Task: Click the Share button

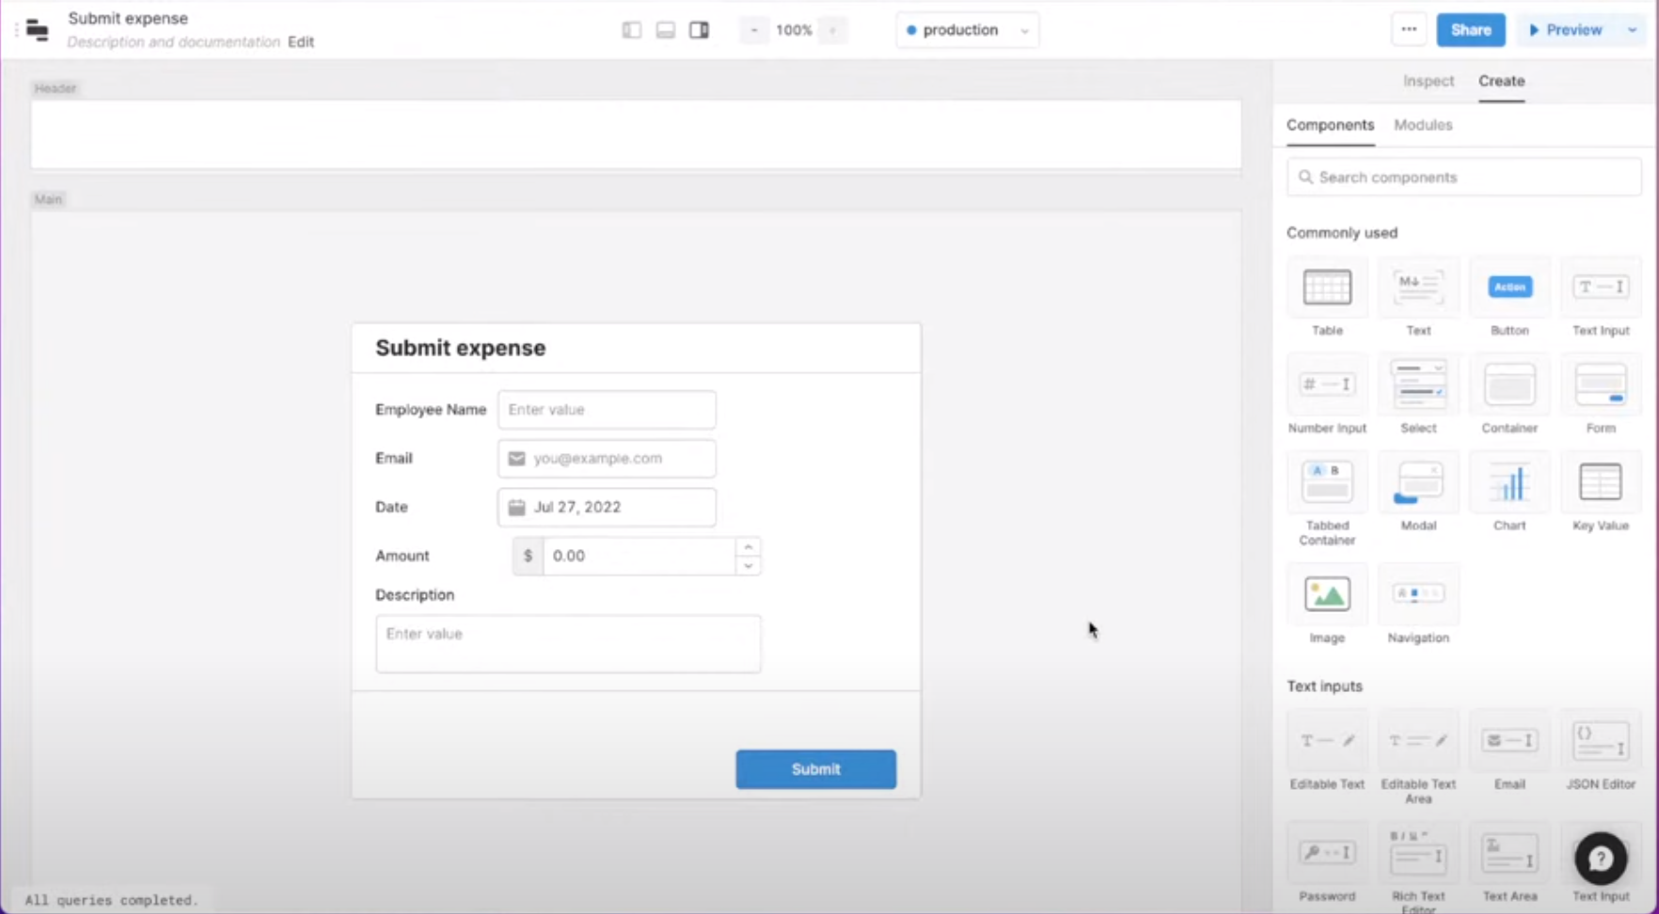Action: coord(1470,29)
